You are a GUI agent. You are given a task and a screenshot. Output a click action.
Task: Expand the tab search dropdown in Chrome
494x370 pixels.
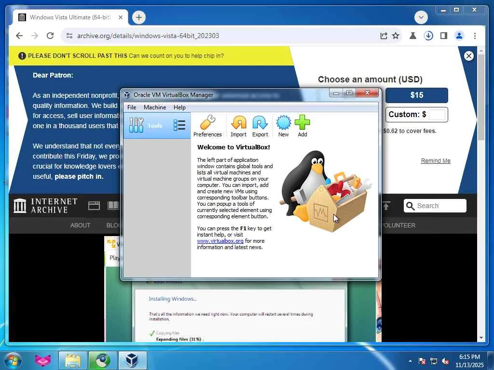(421, 17)
